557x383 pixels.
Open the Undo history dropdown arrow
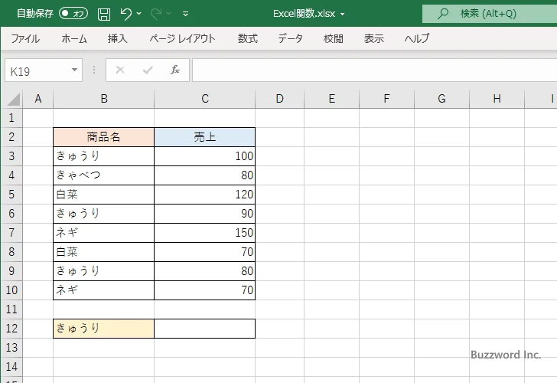click(x=139, y=14)
